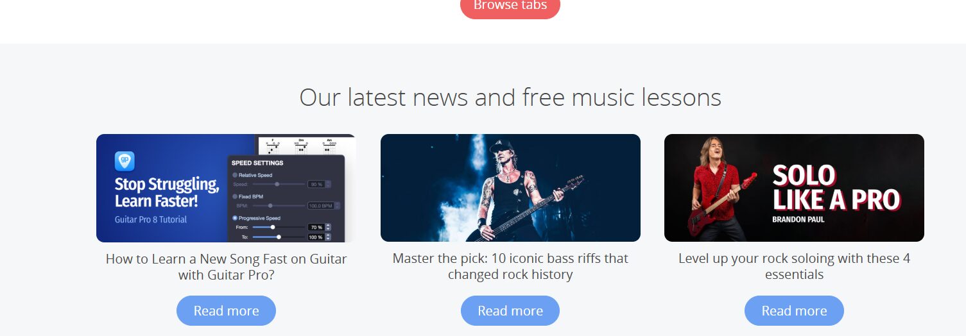The height and width of the screenshot is (336, 966).
Task: Click the Progressive Speed From slider handle
Action: 273,227
